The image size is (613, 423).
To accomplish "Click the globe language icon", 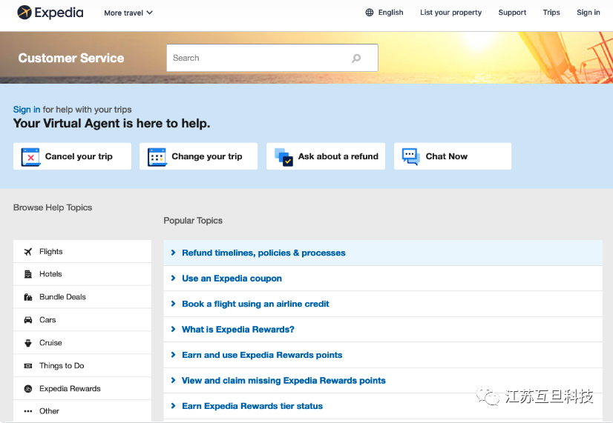I will coord(370,13).
